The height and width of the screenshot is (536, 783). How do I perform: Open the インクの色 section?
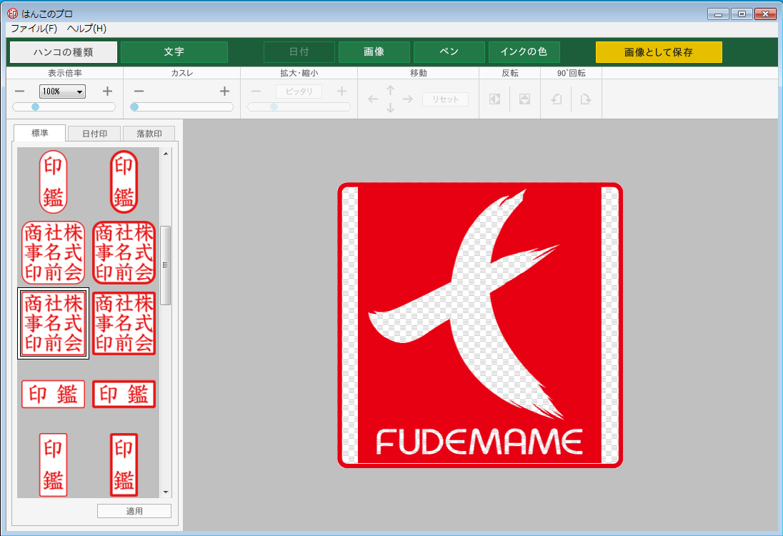click(524, 52)
